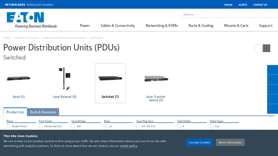This screenshot has width=278, height=156.
Task: Check the 8 total outlets filter
Action: [179, 126]
